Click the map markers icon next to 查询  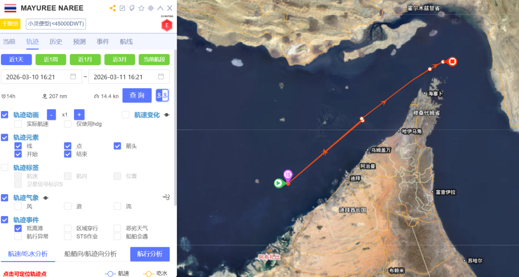[162, 95]
